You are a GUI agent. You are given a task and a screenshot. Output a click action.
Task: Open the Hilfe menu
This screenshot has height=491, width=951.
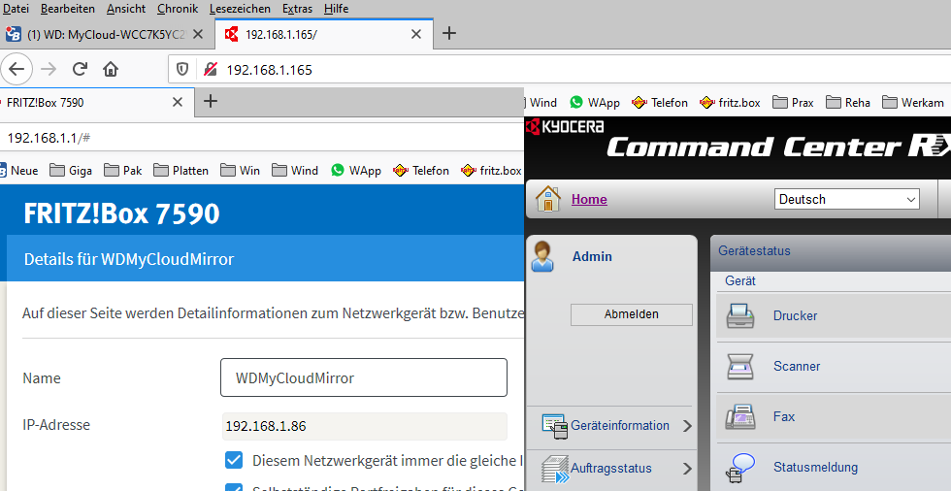point(336,9)
